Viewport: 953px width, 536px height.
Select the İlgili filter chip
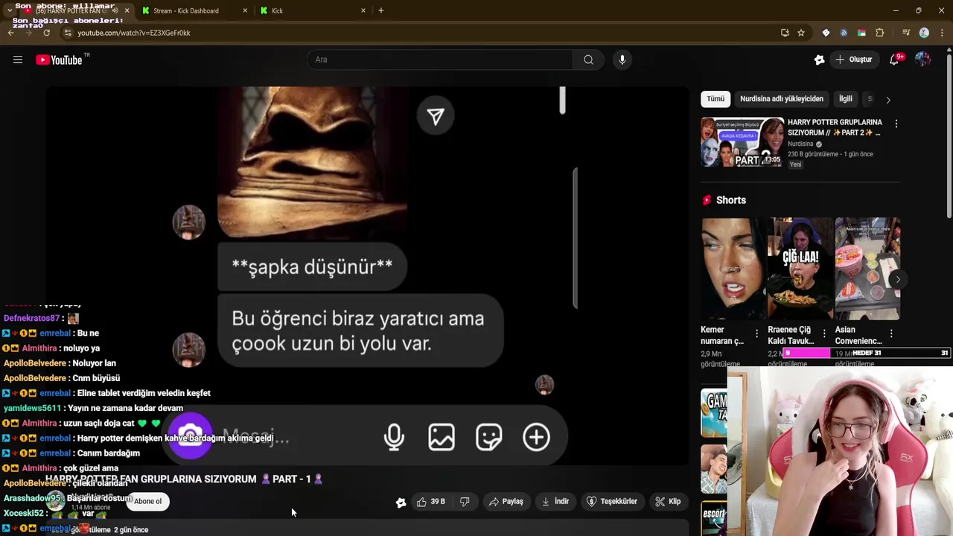pyautogui.click(x=846, y=99)
